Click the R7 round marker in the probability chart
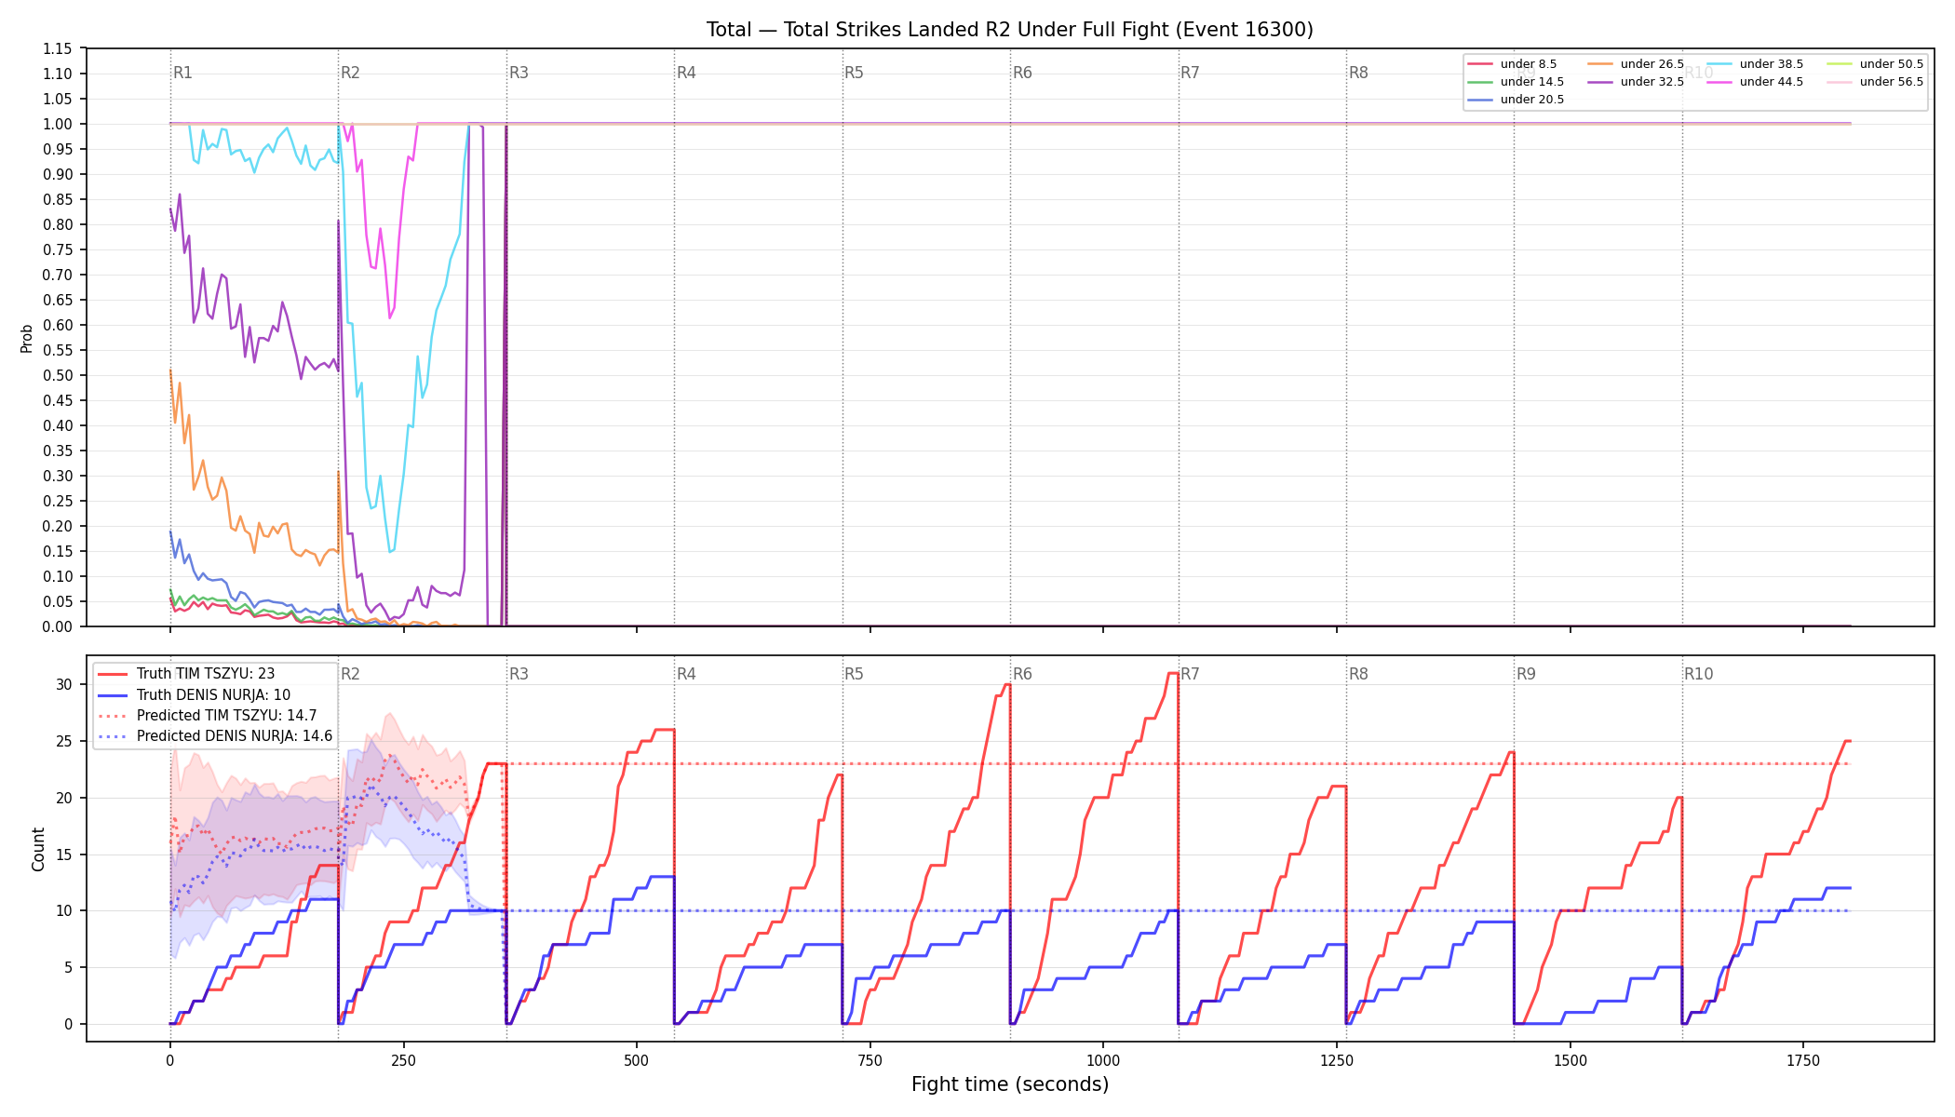1955x1117 pixels. pos(1190,73)
